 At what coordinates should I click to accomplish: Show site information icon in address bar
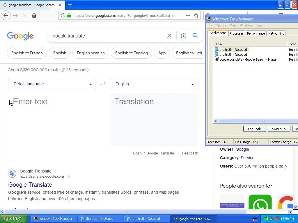click(63, 16)
